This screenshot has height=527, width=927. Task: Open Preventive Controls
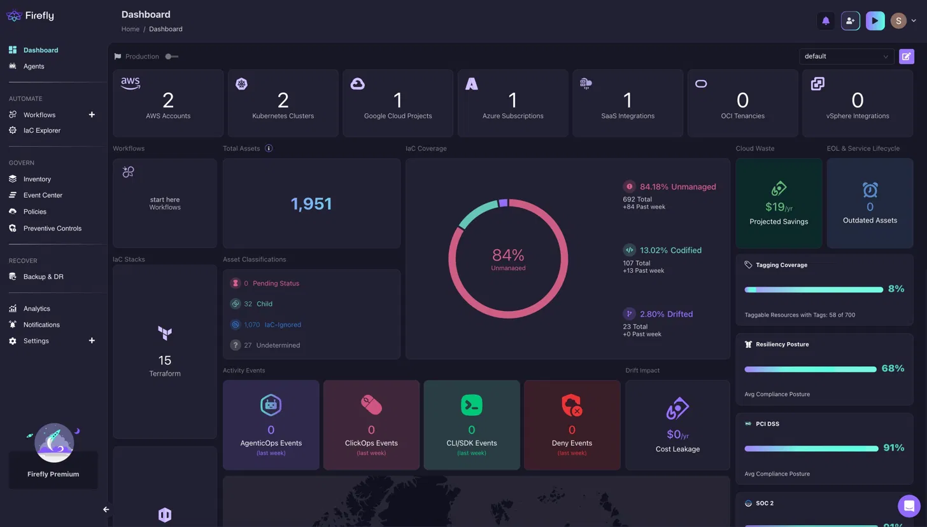[x=52, y=229]
